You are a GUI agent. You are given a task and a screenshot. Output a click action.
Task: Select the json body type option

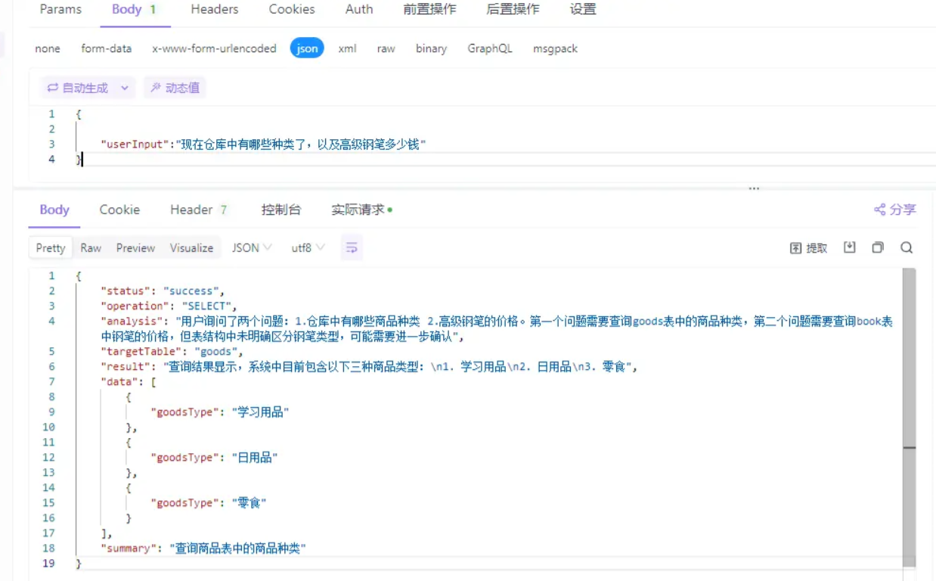(307, 48)
